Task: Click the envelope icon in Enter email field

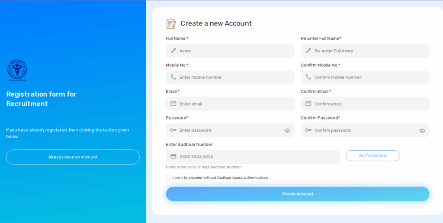Action: point(173,104)
